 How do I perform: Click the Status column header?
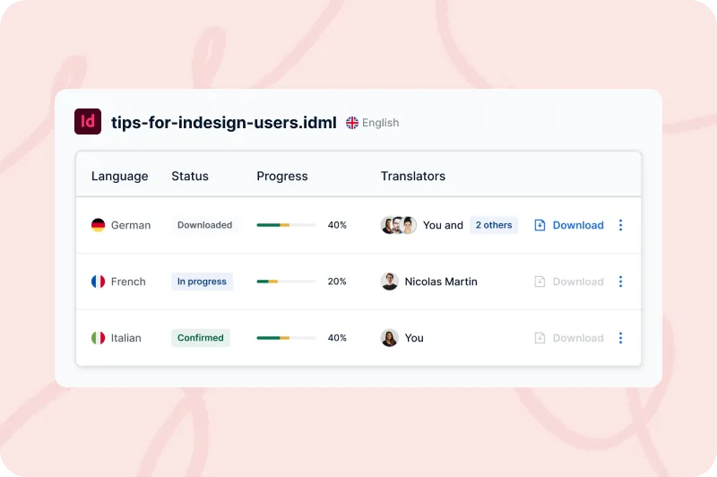[x=190, y=176]
